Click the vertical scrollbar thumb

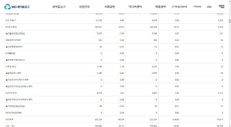point(230,21)
